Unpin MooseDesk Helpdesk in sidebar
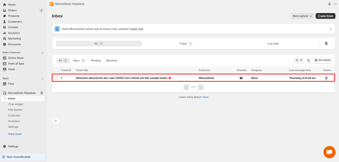The width and height of the screenshot is (339, 162). click(42, 93)
